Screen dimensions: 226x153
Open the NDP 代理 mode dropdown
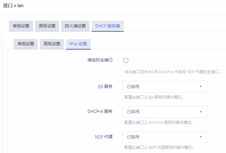(x=165, y=137)
